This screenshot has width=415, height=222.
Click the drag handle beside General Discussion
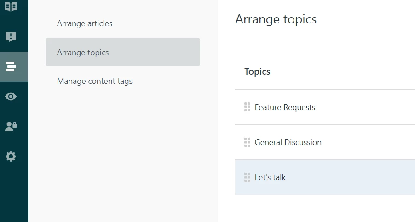pos(247,142)
